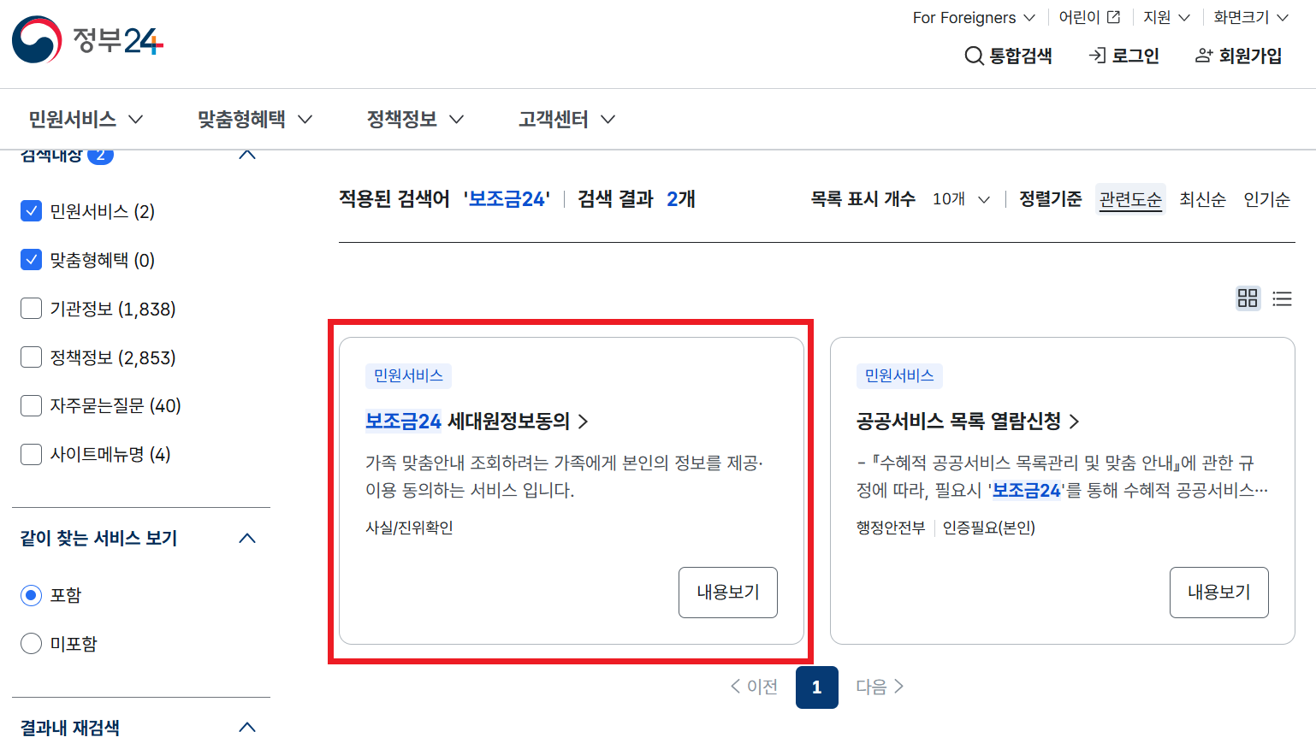
Task: Open the For Foreigners dropdown
Action: (974, 17)
